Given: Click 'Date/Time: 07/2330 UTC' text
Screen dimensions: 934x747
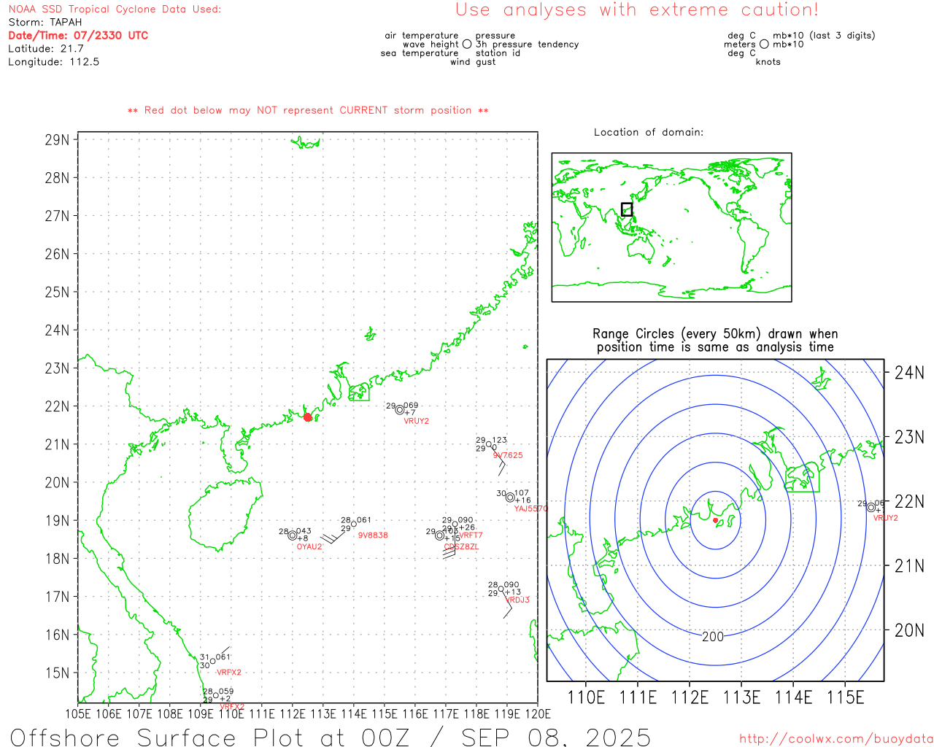Looking at the screenshot, I should tap(78, 35).
